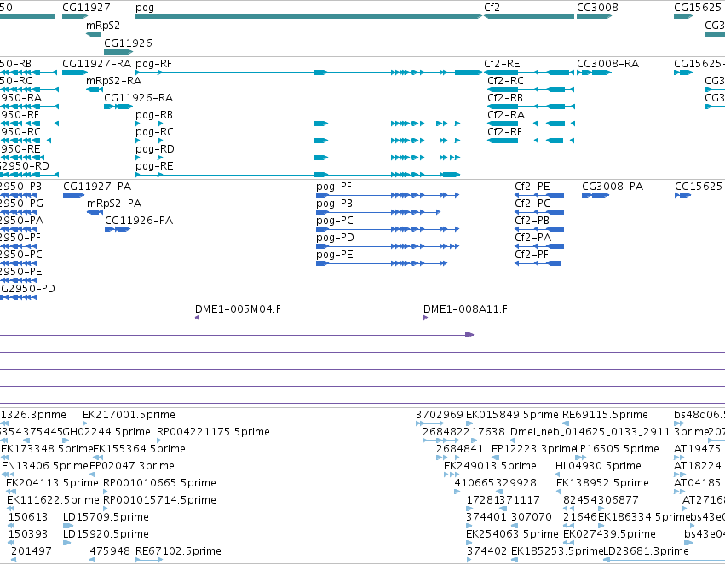Click the EK185253.5prime EST label
This screenshot has height=564, width=725.
(x=558, y=551)
